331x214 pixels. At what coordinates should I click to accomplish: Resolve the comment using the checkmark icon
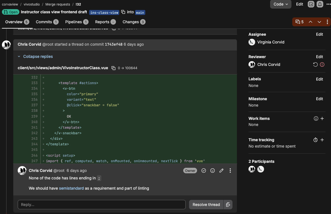point(203,171)
